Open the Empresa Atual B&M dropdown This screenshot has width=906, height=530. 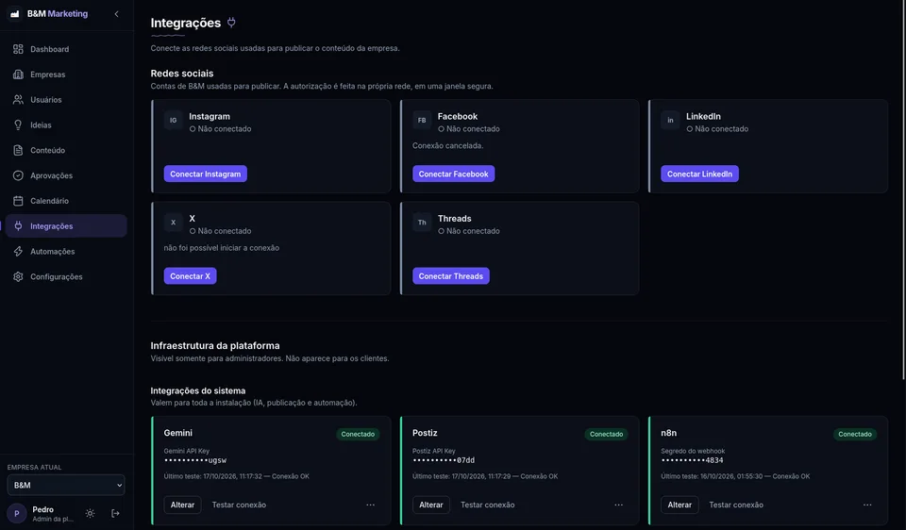pos(66,485)
